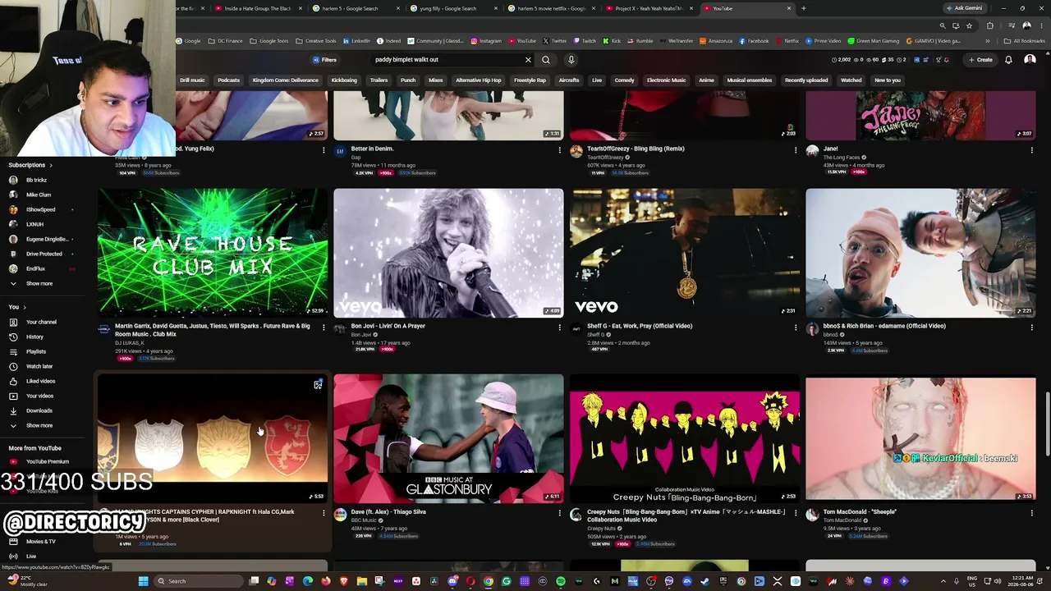1051x591 pixels.
Task: Open Spotify from the taskbar
Action: [x=561, y=581]
